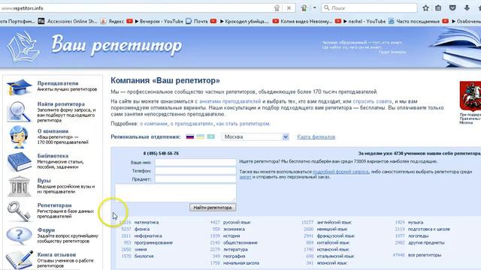Open the физика subject link
Screen dimensions: 481x270
click(142, 229)
